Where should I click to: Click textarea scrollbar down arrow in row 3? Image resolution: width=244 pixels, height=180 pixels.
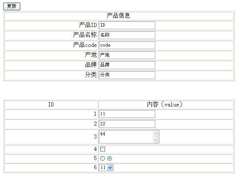coord(156,140)
